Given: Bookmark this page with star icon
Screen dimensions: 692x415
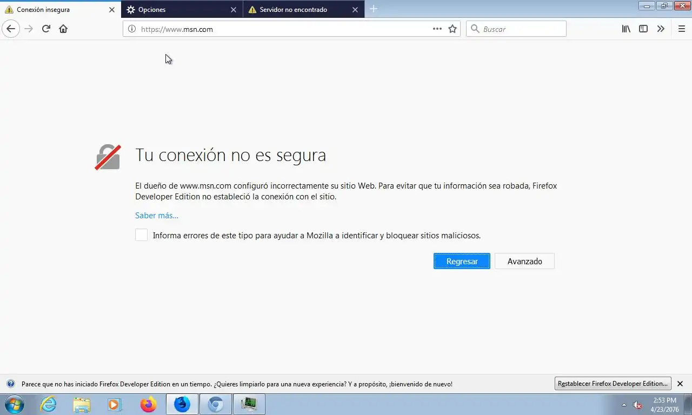Looking at the screenshot, I should pyautogui.click(x=453, y=29).
